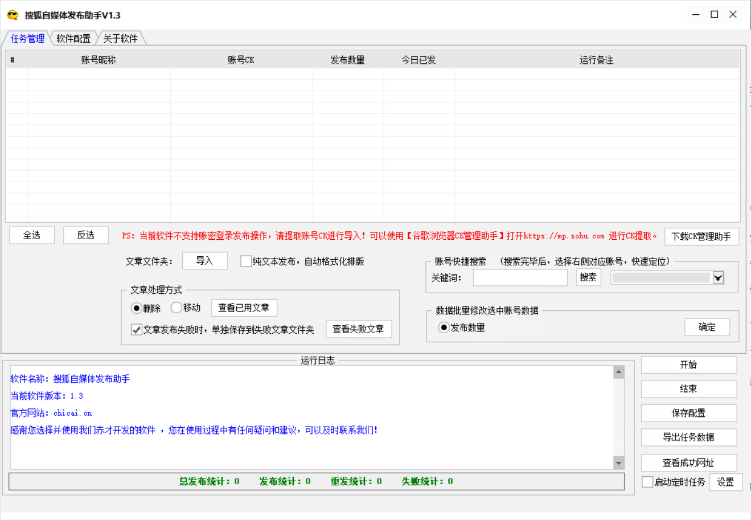The image size is (751, 520).
Task: Click the 今日已发 column header
Action: (x=418, y=60)
